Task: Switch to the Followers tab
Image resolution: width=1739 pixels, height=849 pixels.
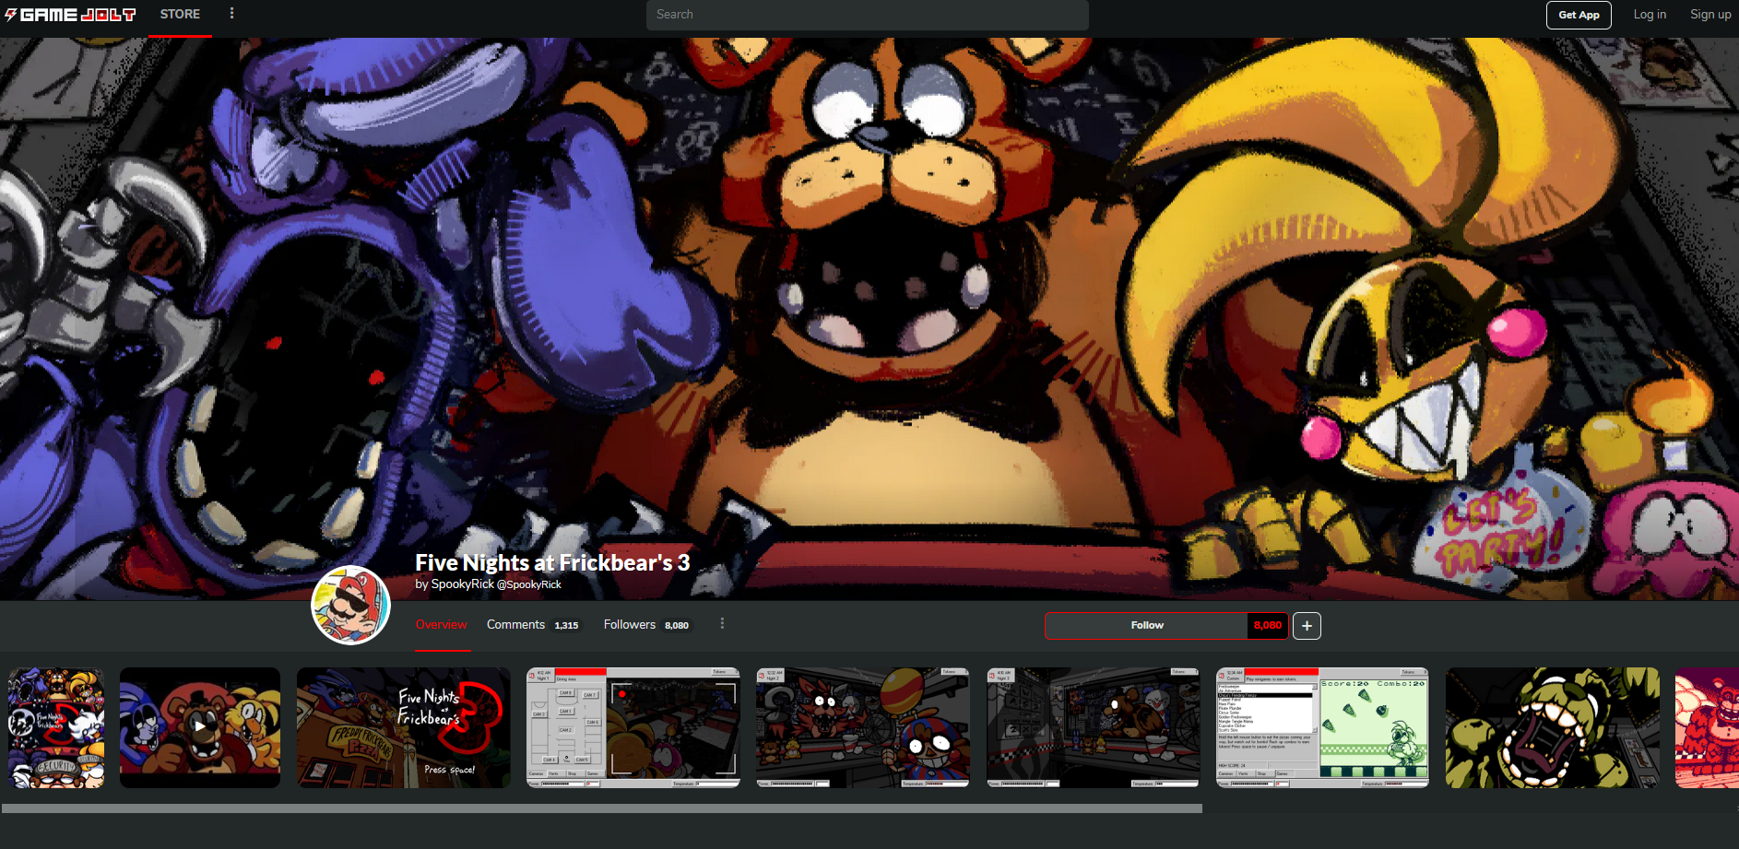Action: 646,625
